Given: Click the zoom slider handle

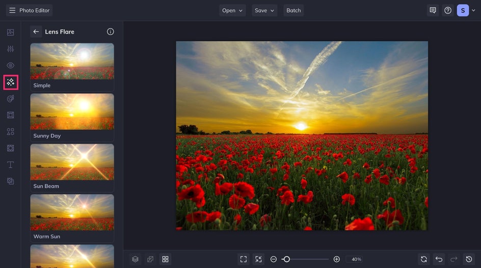Looking at the screenshot, I should tap(286, 259).
